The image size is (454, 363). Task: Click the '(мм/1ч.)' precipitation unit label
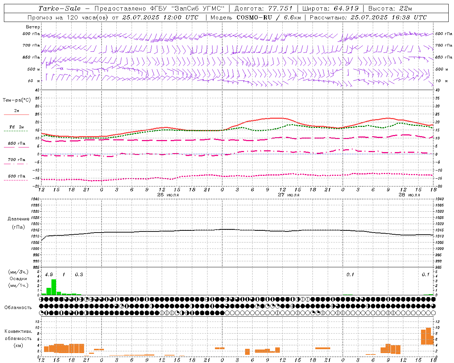tap(18, 285)
